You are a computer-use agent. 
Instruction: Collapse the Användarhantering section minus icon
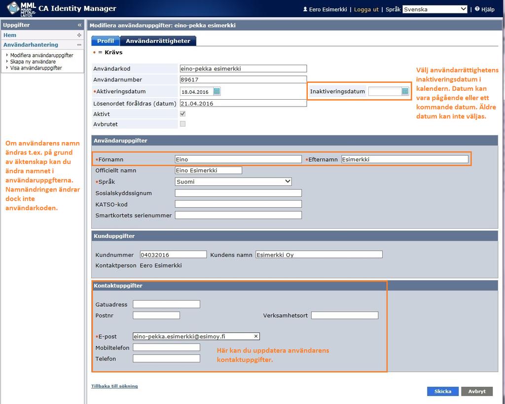[x=79, y=45]
